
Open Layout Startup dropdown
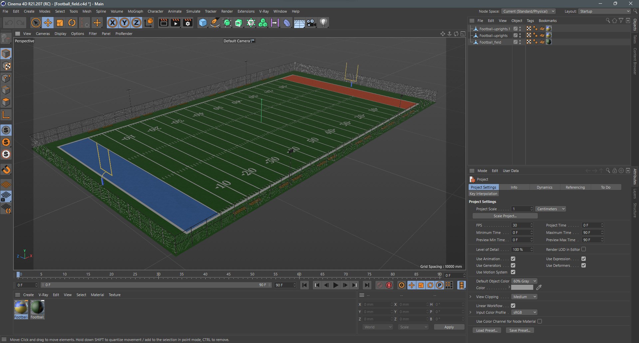click(604, 11)
